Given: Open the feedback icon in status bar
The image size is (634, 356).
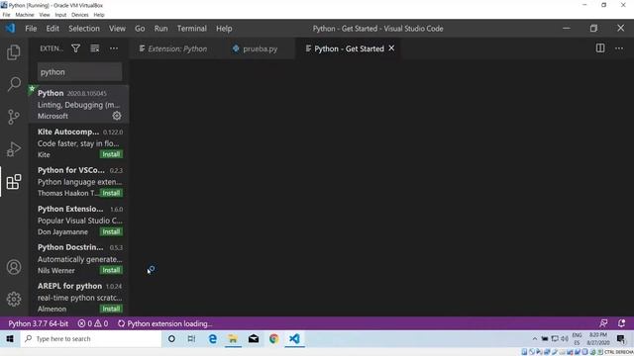Looking at the screenshot, I should tap(603, 323).
